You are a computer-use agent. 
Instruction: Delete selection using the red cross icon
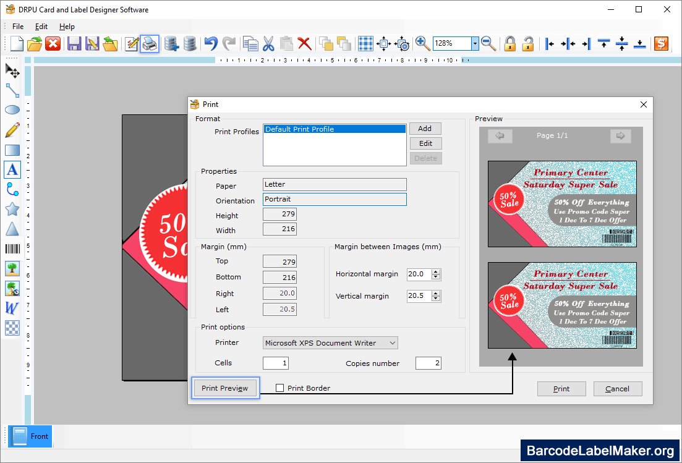tap(304, 43)
